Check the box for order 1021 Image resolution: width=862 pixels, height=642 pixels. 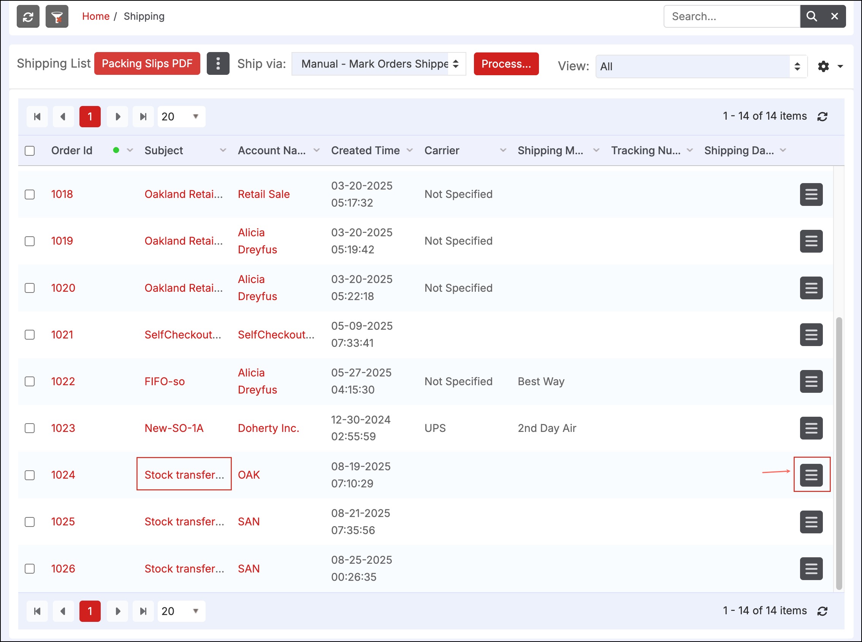(x=30, y=335)
